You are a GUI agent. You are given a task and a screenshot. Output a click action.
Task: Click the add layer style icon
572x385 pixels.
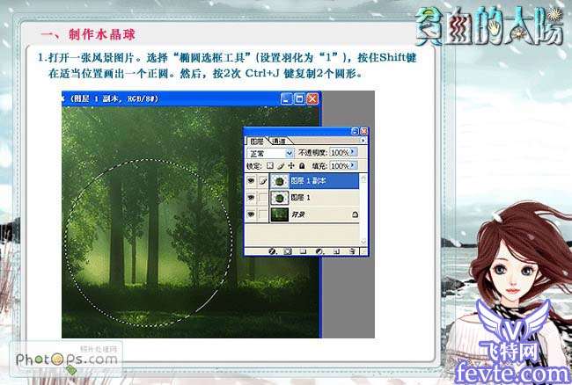click(273, 251)
